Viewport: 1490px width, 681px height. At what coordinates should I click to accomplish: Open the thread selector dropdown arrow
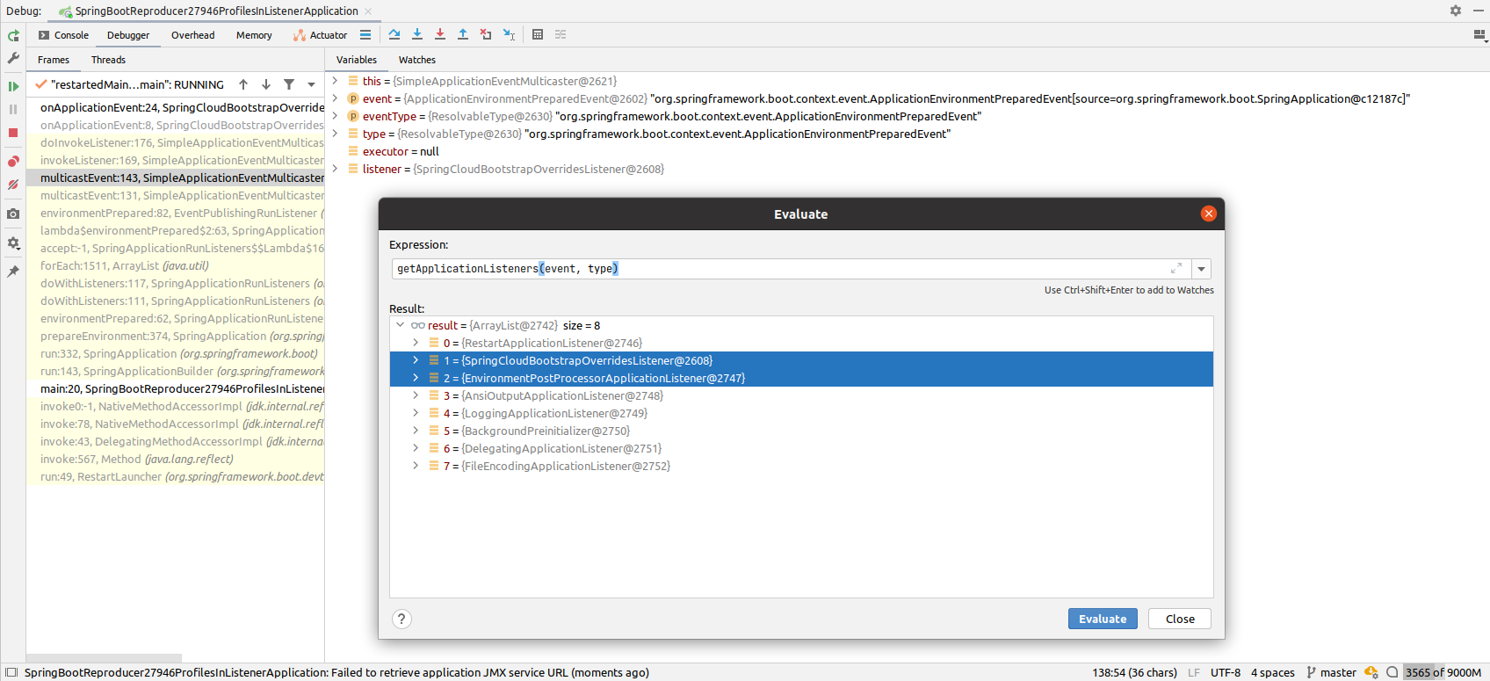coord(311,84)
